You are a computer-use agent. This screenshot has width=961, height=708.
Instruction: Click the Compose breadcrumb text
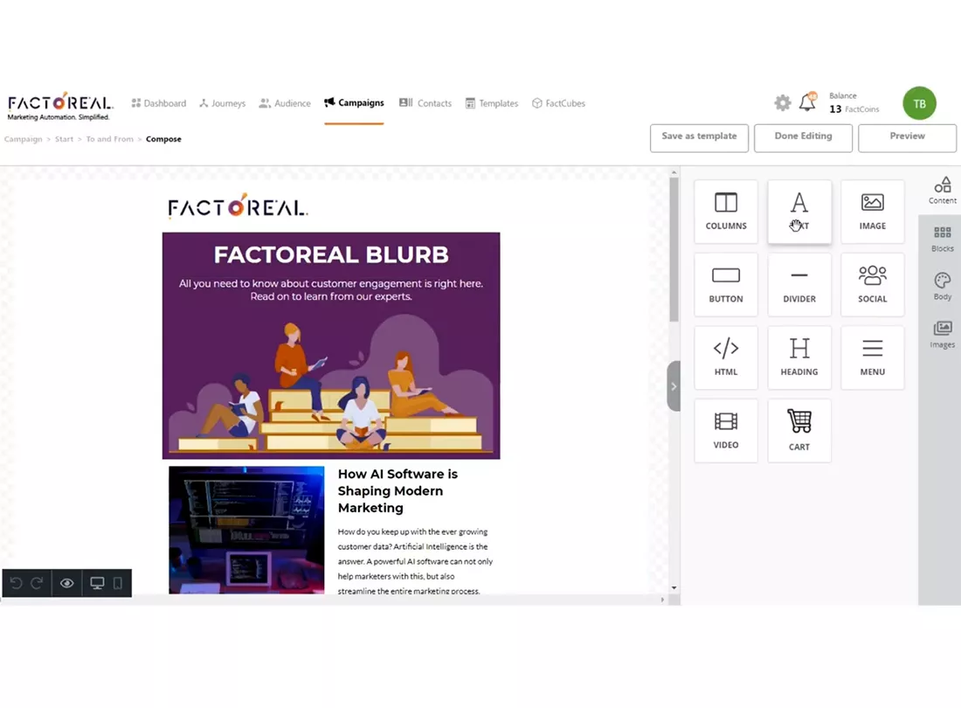163,139
